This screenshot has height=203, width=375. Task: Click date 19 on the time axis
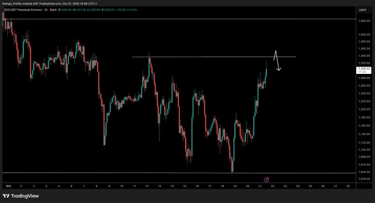click(x=235, y=186)
